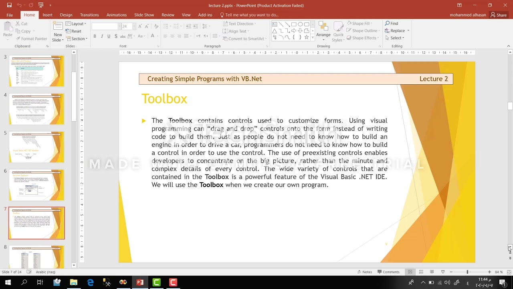Screen dimensions: 513x289
Task: Toggle Text Shadow formatting
Action: click(116, 36)
